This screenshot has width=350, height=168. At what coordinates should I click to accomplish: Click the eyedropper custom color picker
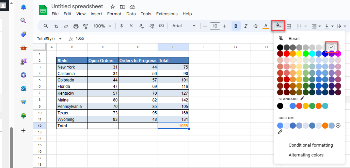pyautogui.click(x=280, y=132)
